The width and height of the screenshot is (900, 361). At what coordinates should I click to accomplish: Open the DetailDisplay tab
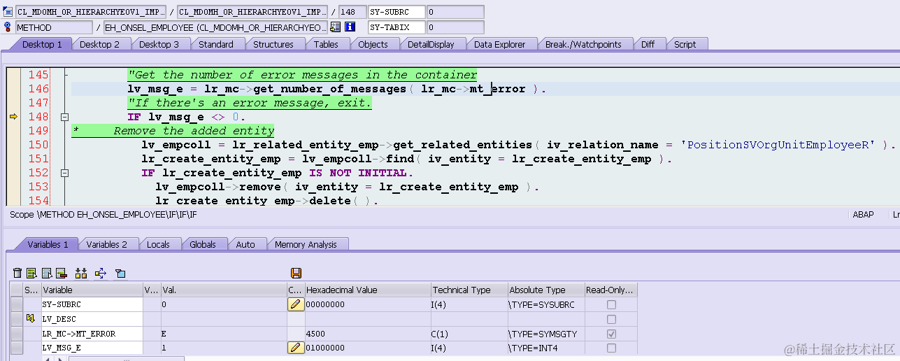click(x=431, y=44)
